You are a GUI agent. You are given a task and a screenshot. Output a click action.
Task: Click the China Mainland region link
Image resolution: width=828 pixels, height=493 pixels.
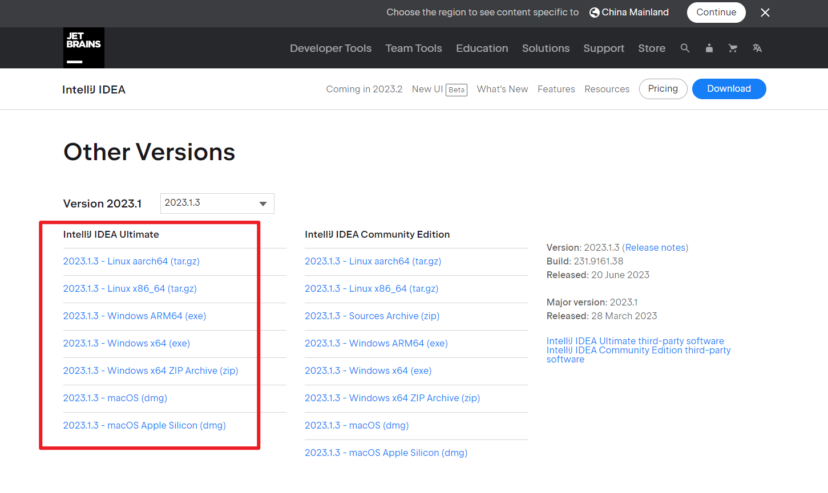pyautogui.click(x=629, y=13)
